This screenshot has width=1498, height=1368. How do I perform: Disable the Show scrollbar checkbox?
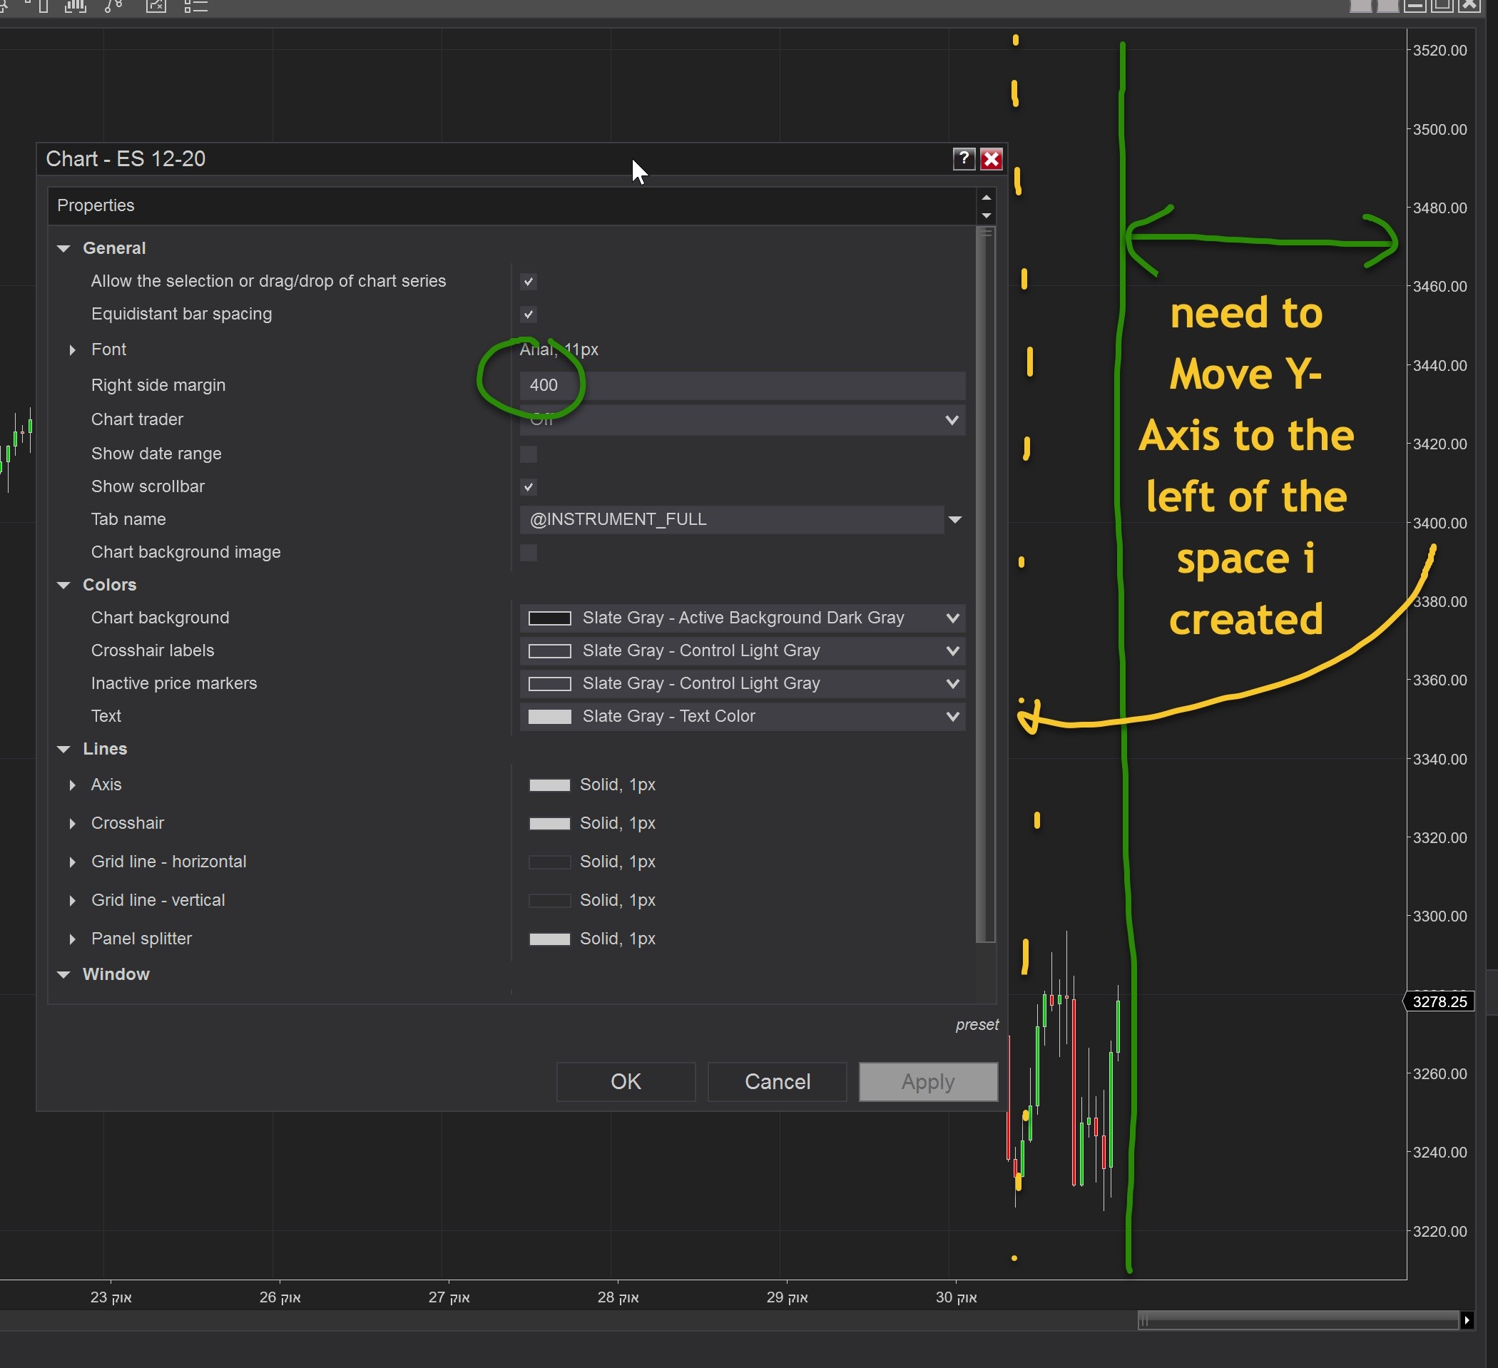[529, 486]
